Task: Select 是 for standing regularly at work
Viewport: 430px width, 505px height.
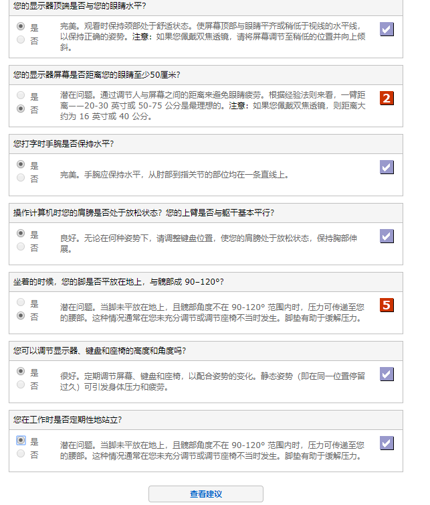Action: (x=21, y=440)
